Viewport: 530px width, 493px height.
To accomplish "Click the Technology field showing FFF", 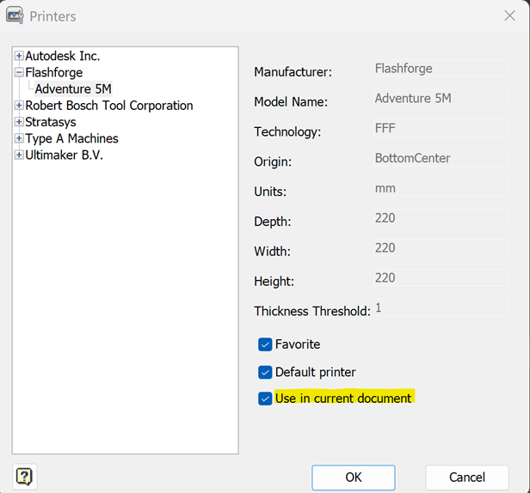I will pos(441,128).
